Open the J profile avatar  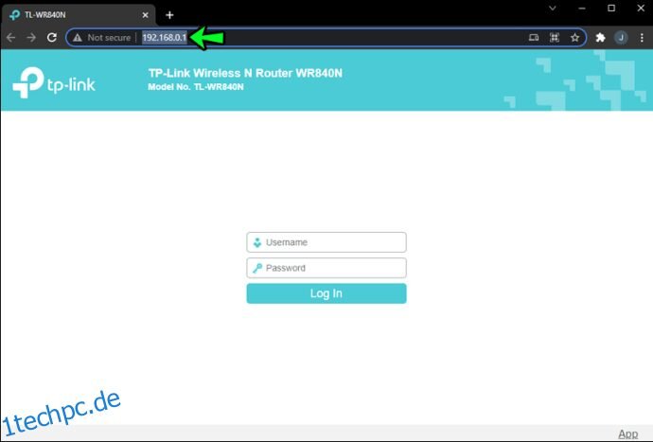(621, 38)
